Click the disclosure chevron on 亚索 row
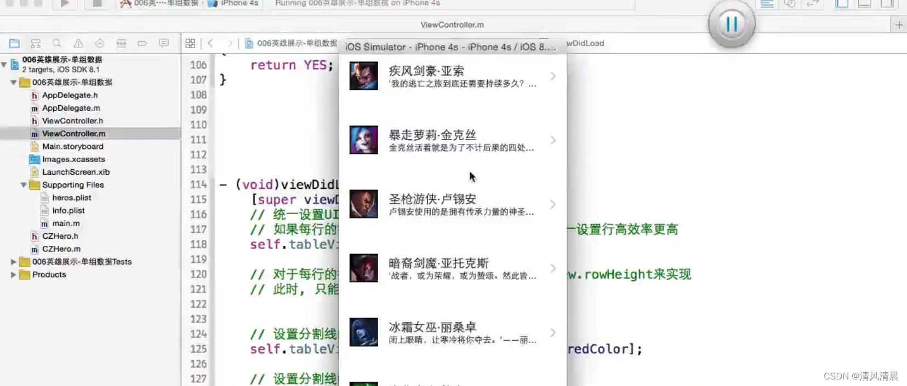907x386 pixels. point(553,76)
